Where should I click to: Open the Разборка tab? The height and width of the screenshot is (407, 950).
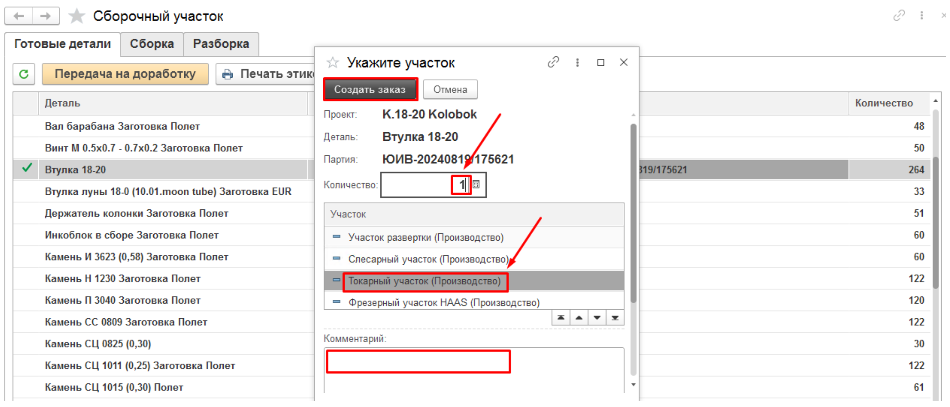point(221,44)
